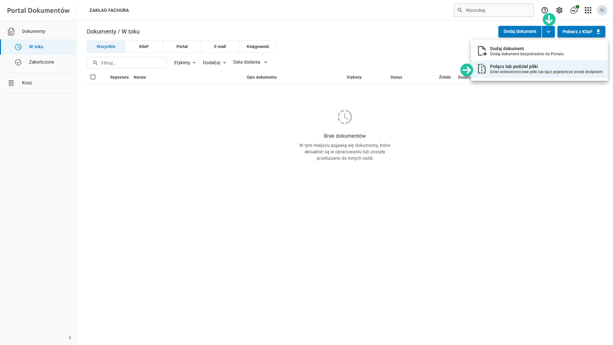
Task: Open settings via the gear icon
Action: point(559,10)
